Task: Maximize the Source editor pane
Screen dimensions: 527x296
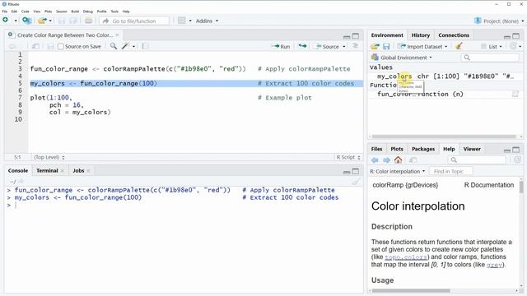Action: [x=355, y=35]
